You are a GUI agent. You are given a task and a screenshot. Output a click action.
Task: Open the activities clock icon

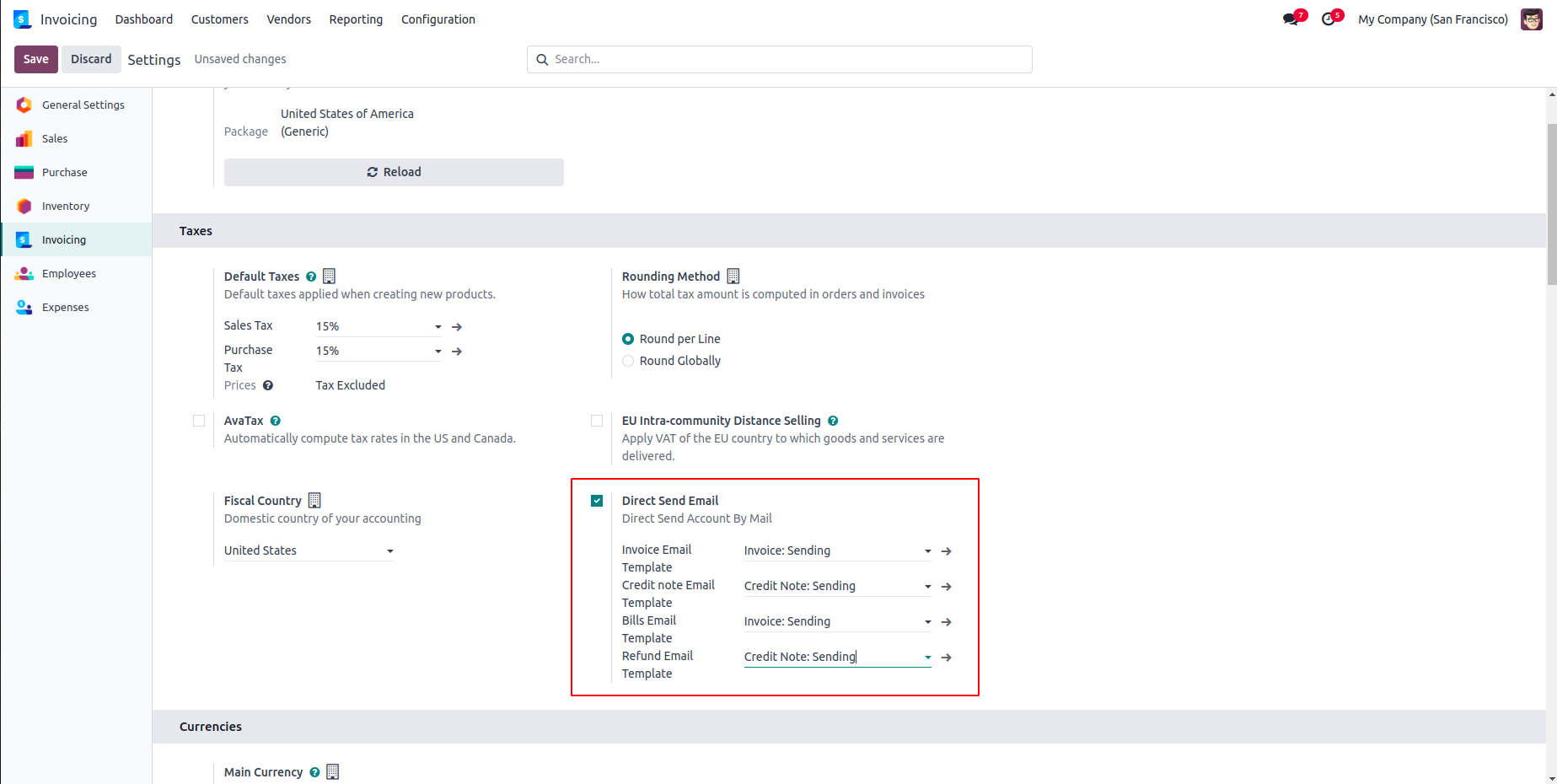click(1329, 19)
